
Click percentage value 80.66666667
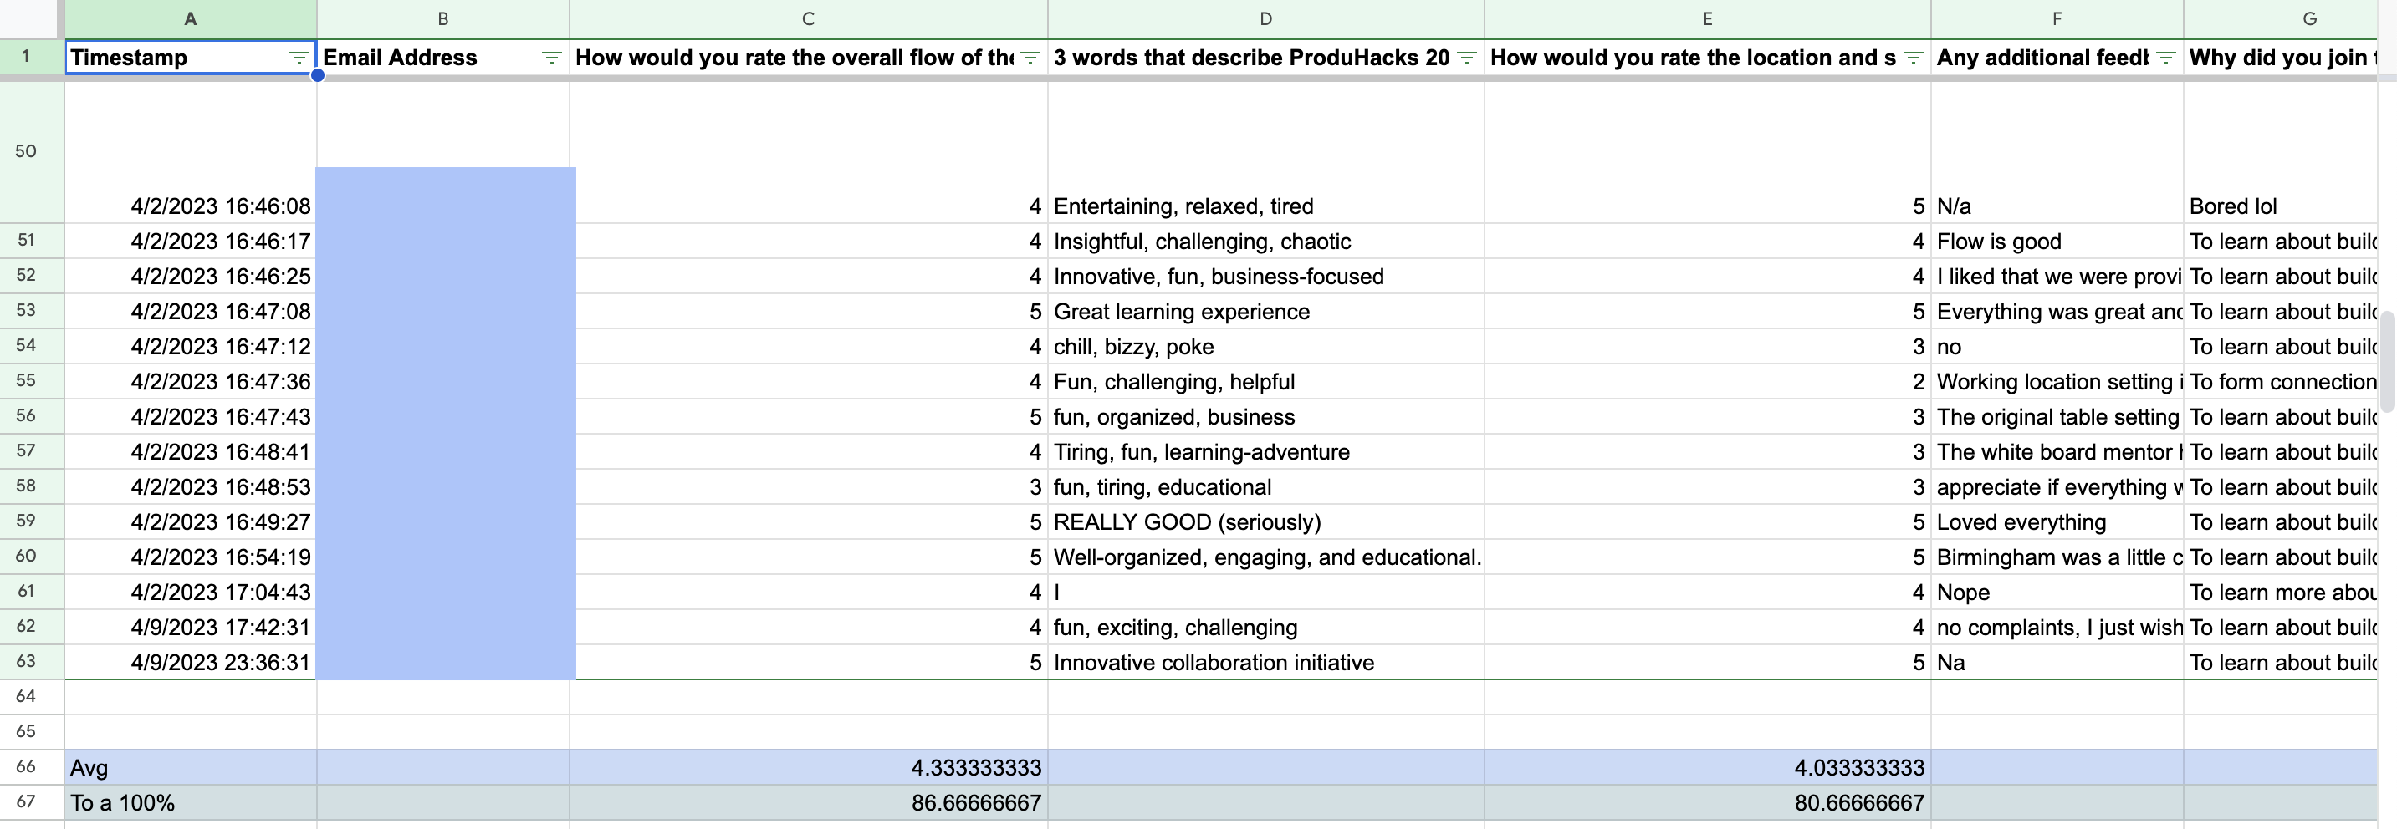(x=1708, y=803)
